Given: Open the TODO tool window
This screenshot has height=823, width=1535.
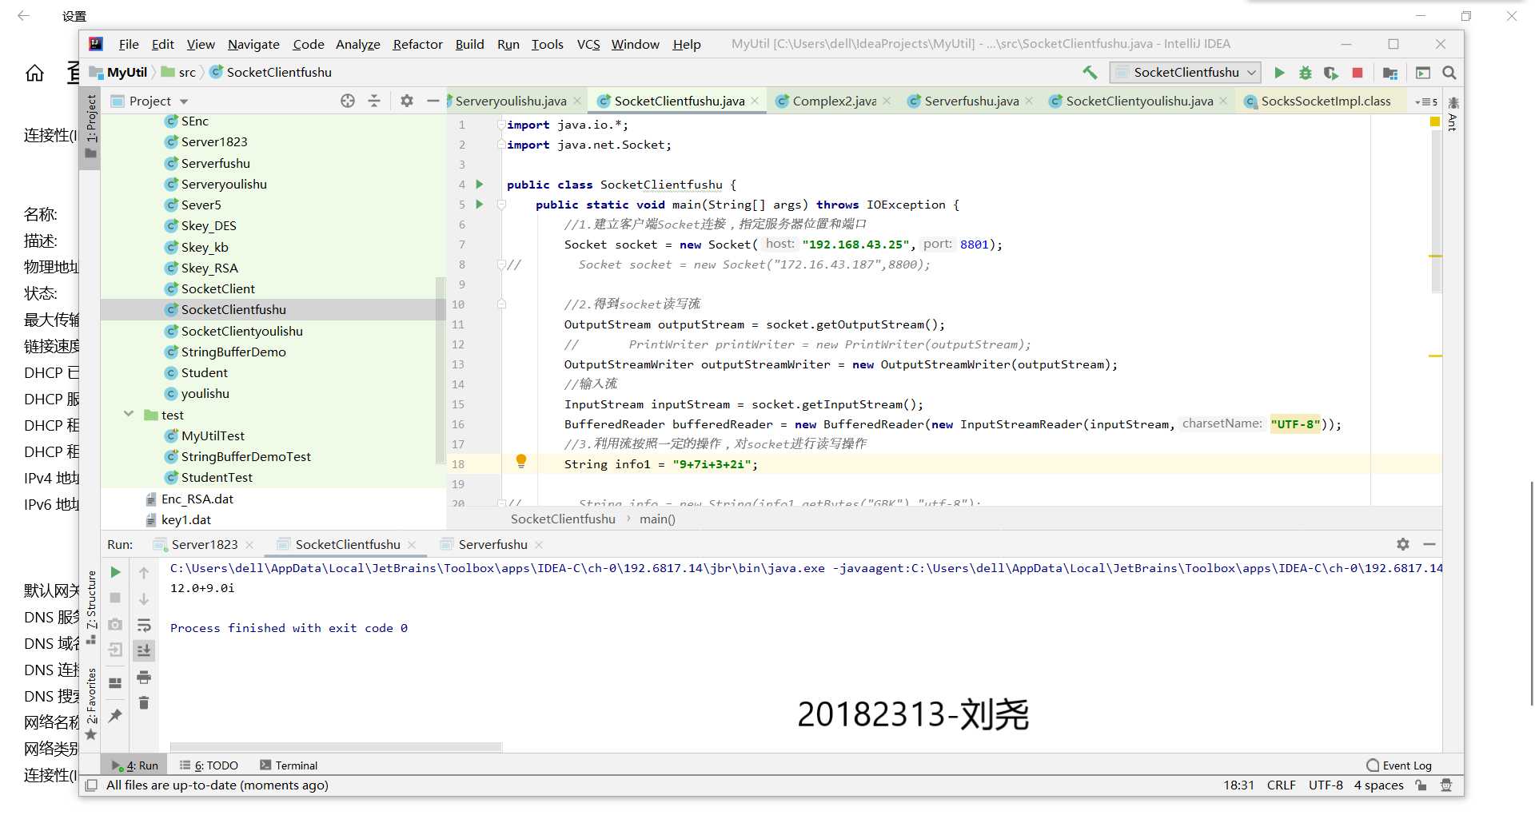Looking at the screenshot, I should point(209,765).
